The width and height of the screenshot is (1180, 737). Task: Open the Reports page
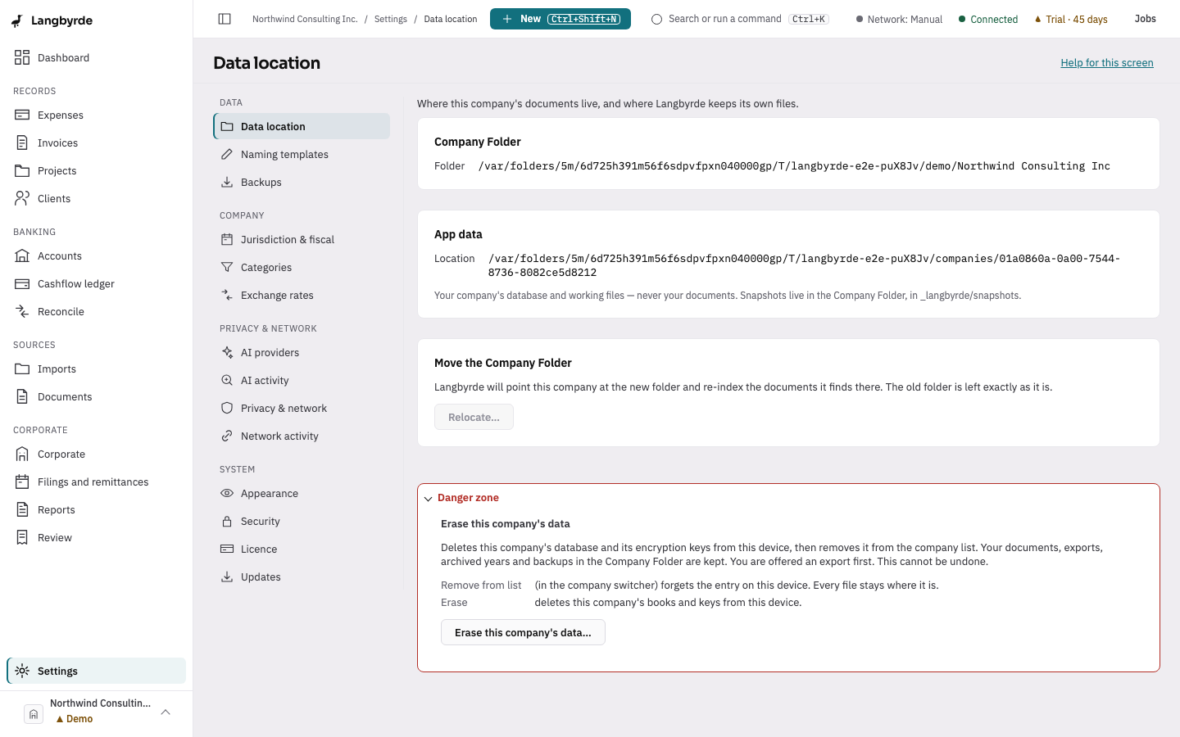point(96,509)
